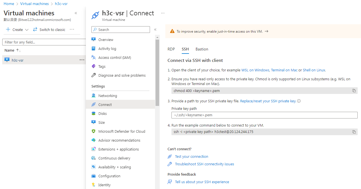Open Troubleshoot SSH connectivity issues link
The height and width of the screenshot is (189, 361).
pos(205,164)
